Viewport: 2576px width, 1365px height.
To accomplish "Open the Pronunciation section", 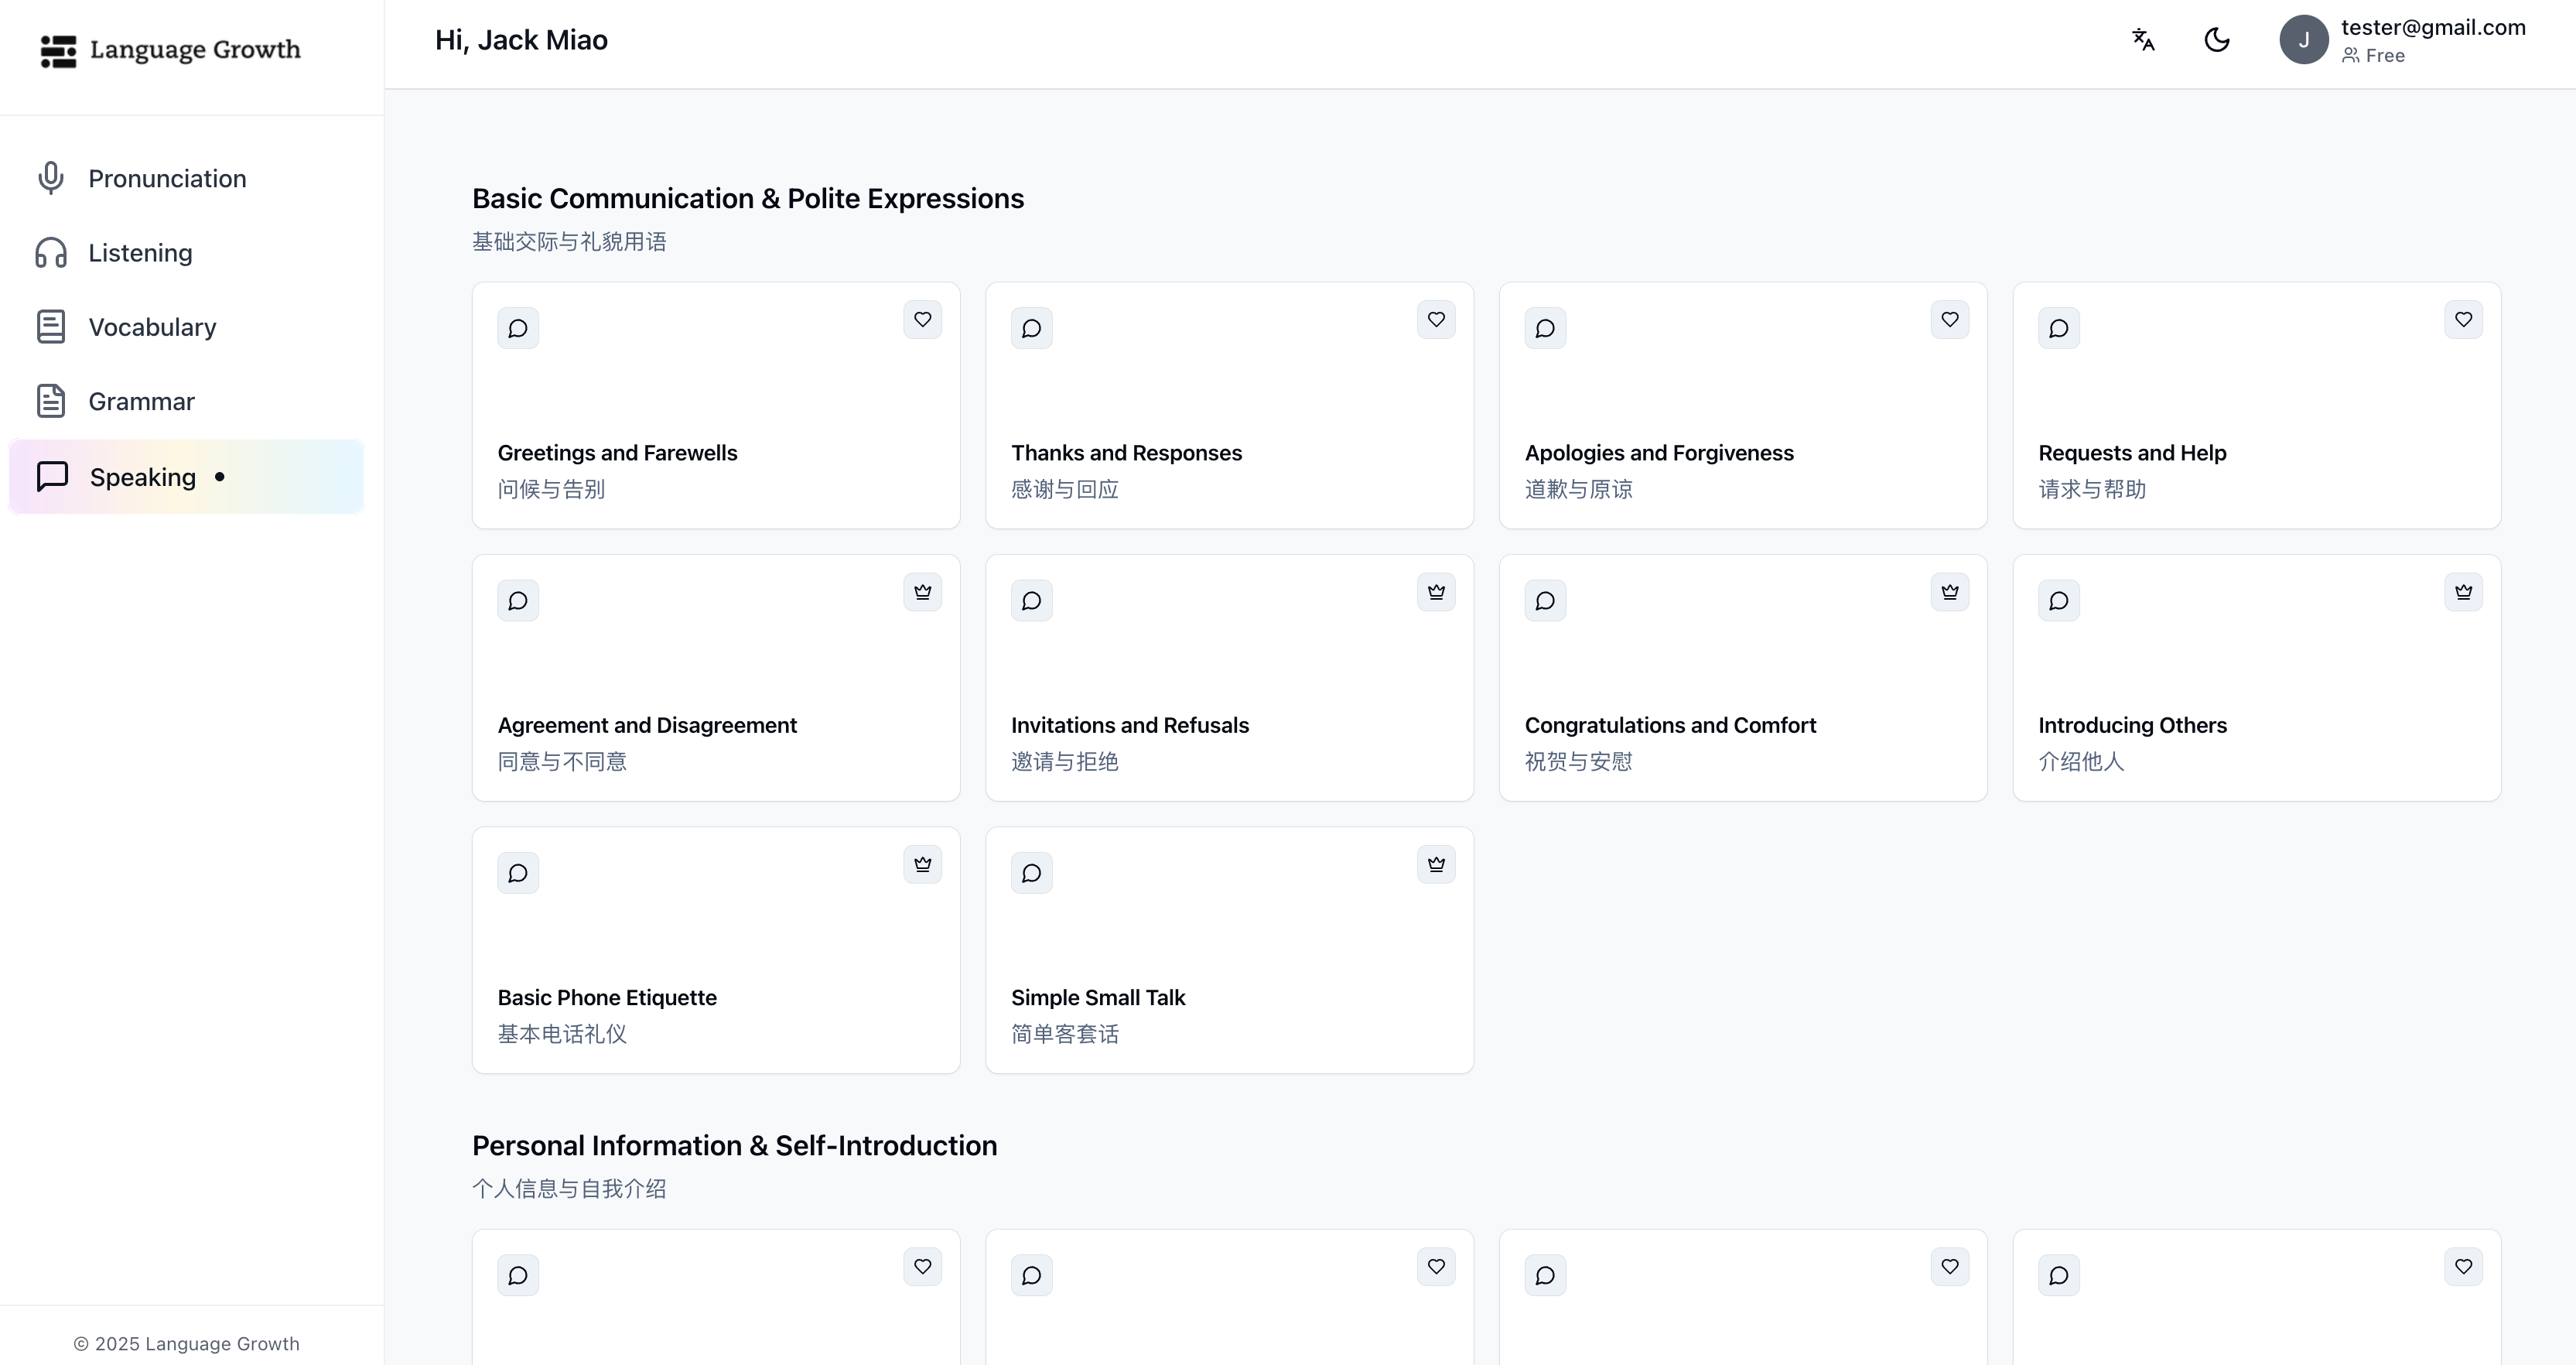I will [x=167, y=179].
